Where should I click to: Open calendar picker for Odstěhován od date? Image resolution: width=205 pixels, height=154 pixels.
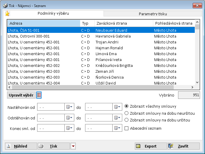tap(69, 118)
